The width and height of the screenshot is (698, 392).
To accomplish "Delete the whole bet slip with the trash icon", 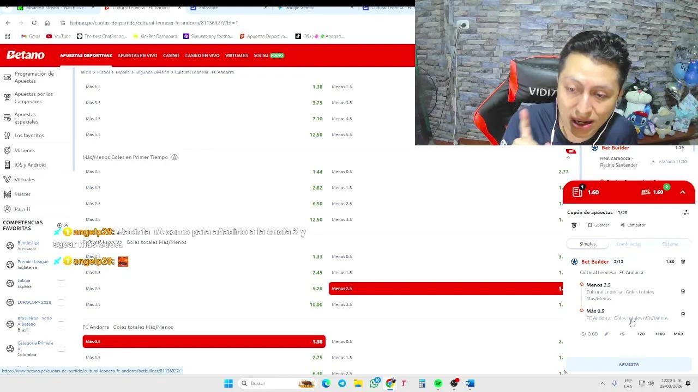I will click(x=574, y=225).
